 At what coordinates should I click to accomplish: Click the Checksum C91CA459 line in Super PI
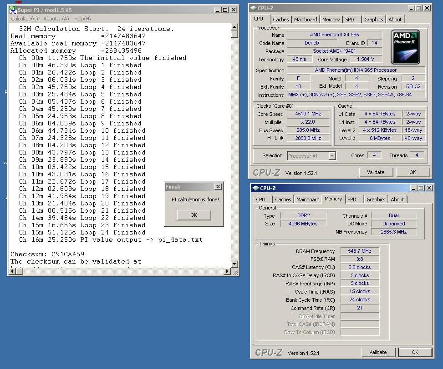coord(47,254)
